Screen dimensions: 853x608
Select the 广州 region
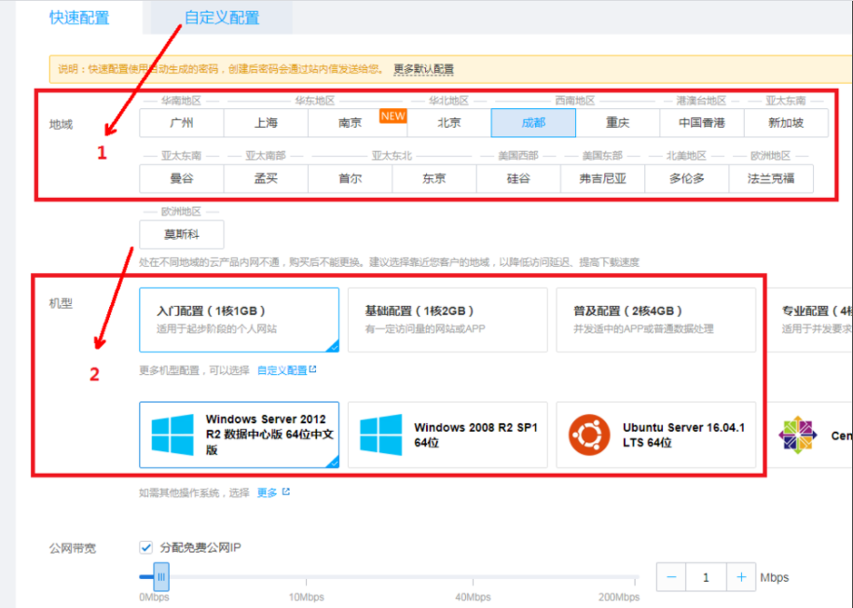(182, 123)
